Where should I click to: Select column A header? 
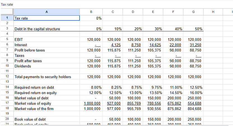tap(46, 11)
